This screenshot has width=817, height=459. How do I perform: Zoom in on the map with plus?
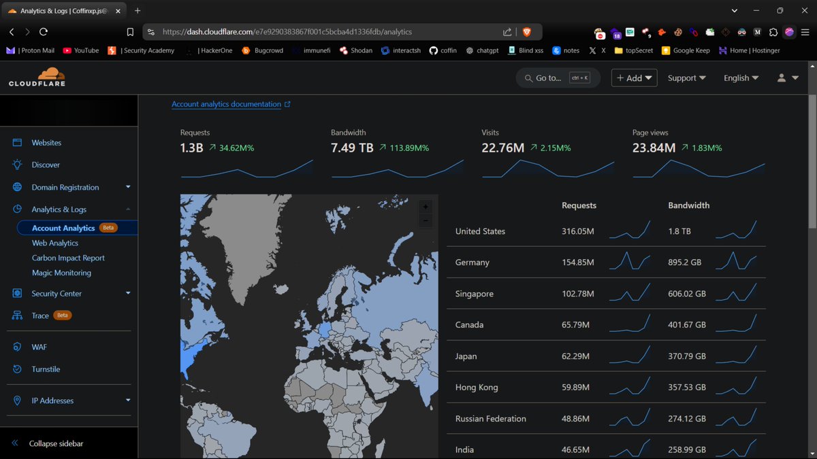pos(426,207)
